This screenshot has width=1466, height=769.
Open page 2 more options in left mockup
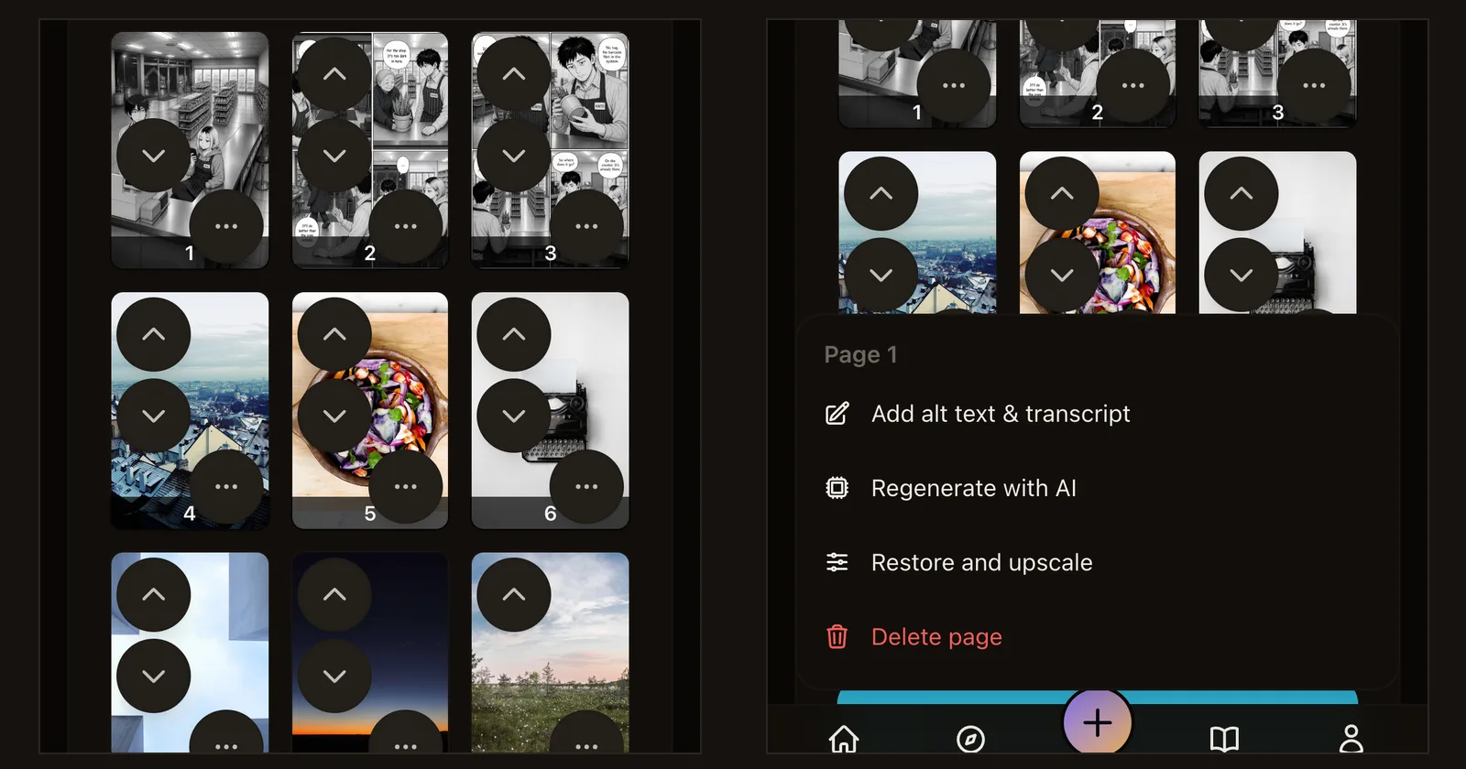(406, 226)
